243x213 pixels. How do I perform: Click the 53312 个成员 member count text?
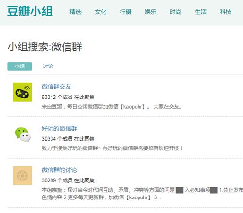tap(57, 97)
